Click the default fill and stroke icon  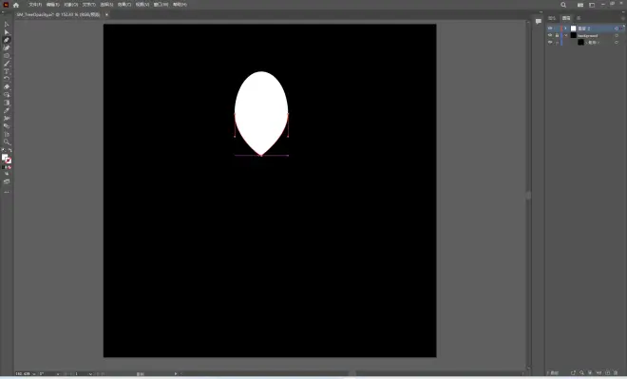pos(4,150)
